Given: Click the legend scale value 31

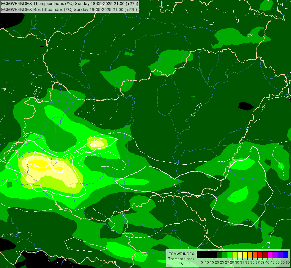Looking at the screenshot, I should [x=242, y=262].
